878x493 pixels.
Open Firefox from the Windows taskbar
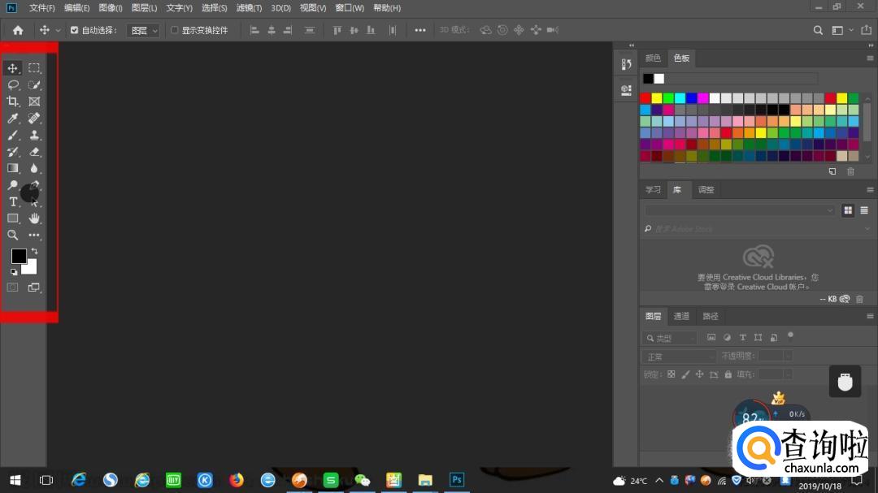coord(237,480)
